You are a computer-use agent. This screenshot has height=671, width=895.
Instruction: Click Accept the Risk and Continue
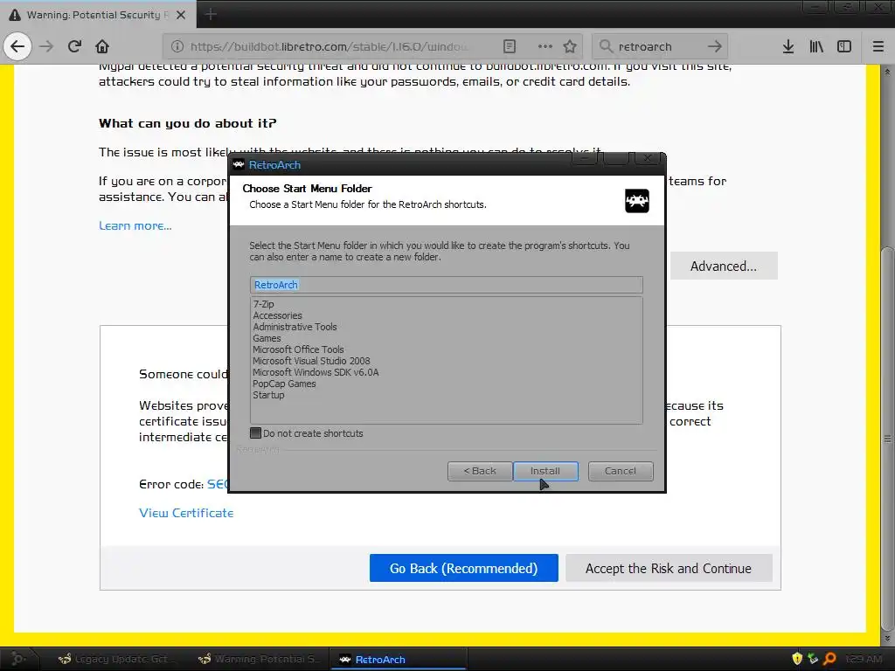(x=669, y=568)
